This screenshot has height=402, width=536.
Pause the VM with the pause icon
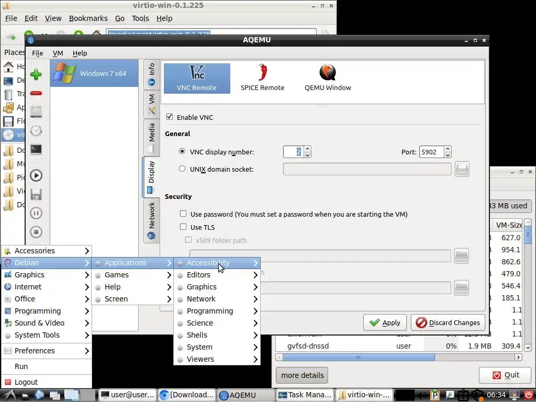click(36, 214)
